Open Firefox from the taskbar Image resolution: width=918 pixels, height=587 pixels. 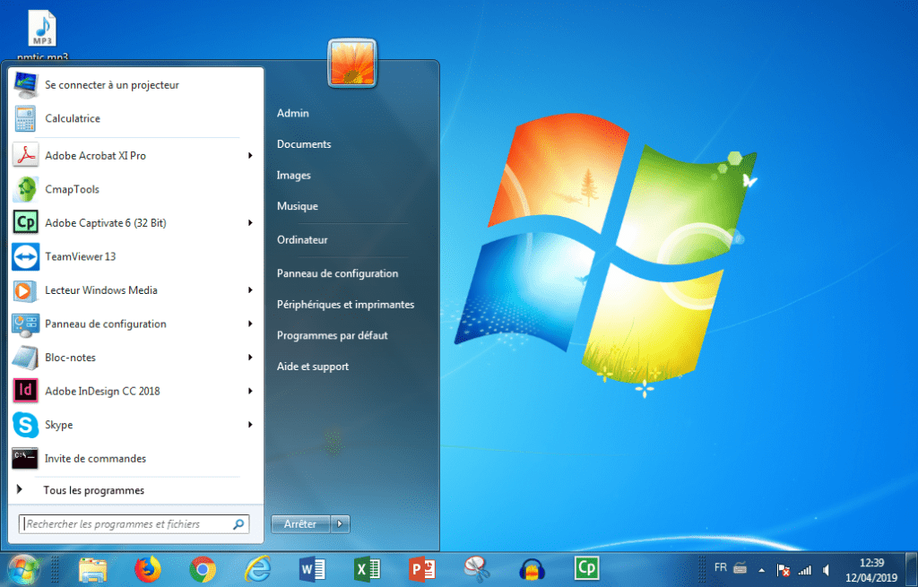148,569
